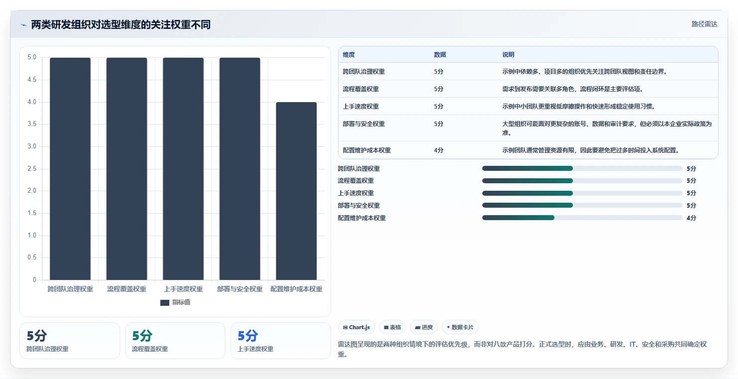Click the footnote starting 雷达图呈现的是

tap(522, 350)
